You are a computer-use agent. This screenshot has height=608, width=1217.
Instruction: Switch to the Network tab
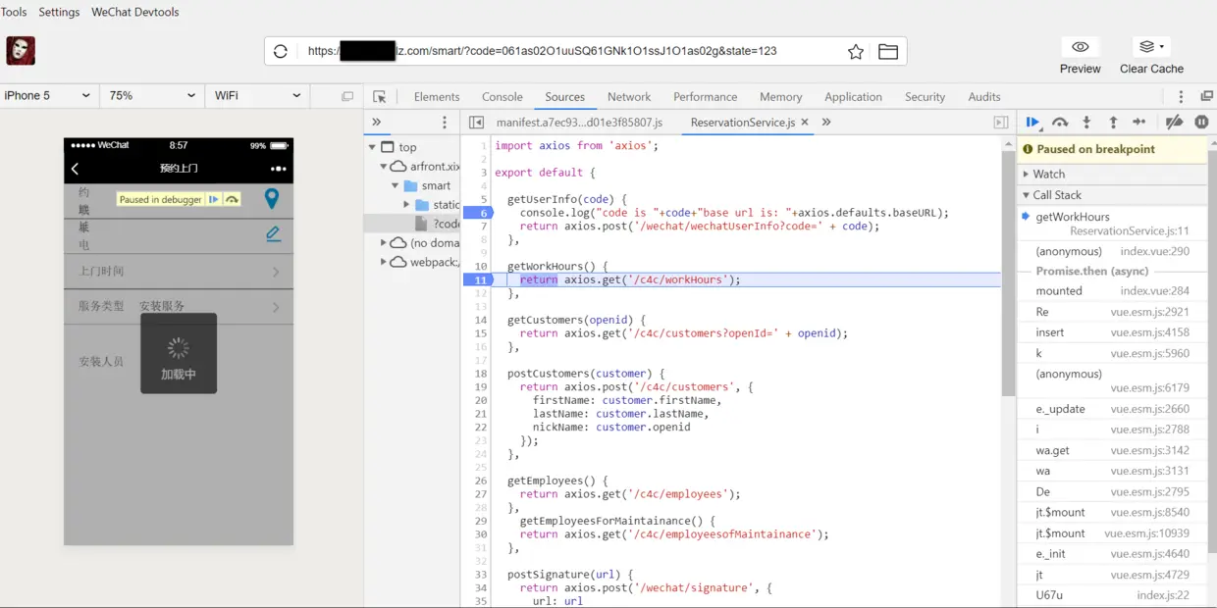coord(629,97)
